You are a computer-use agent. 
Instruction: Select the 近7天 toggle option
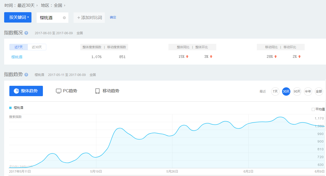pos(19,47)
